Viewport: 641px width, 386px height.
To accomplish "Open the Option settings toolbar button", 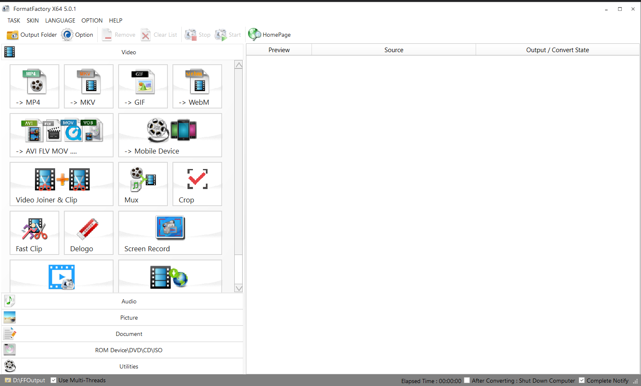I will coord(77,35).
